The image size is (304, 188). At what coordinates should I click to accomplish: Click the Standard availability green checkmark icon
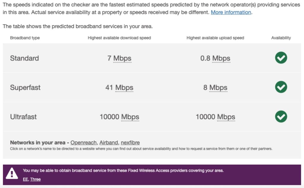coord(281,58)
